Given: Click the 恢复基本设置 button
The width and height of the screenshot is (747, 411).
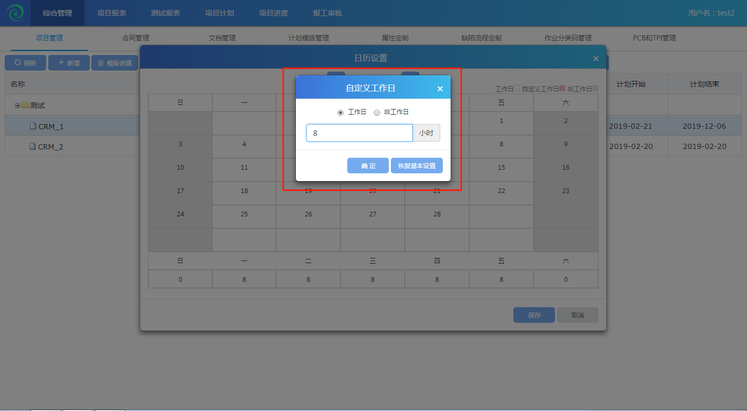Looking at the screenshot, I should pyautogui.click(x=416, y=166).
